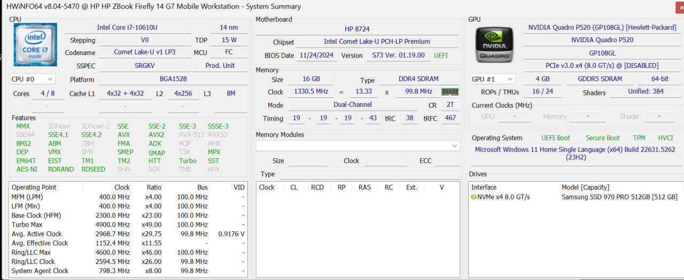Select the Avg. Active Clock value 2968.7 MHz
The height and width of the screenshot is (280, 684).
112,234
